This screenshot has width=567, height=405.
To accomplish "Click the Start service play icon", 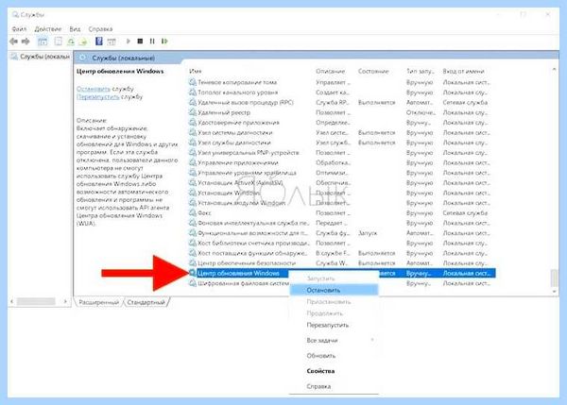I will click(x=128, y=42).
